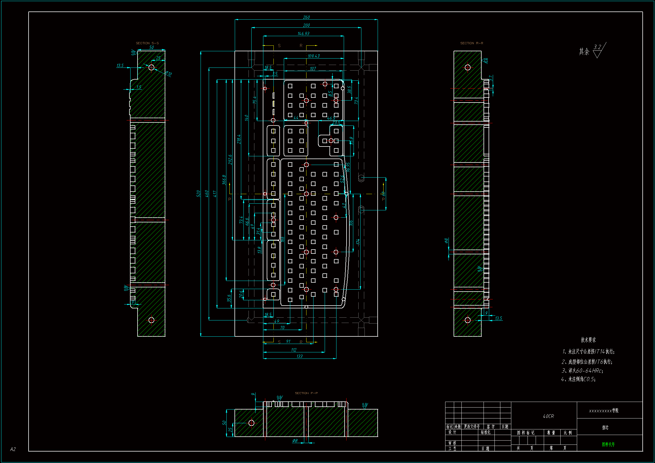Select the ø8 dimension under section P-P
Image resolution: width=655 pixels, height=463 pixels.
click(x=295, y=441)
